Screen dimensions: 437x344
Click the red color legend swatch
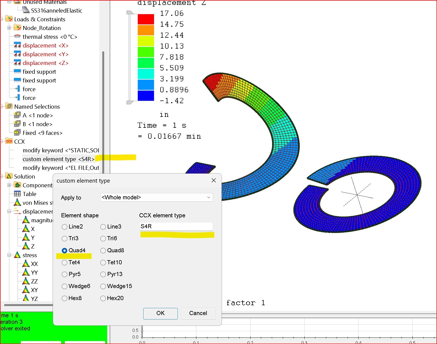tap(146, 19)
